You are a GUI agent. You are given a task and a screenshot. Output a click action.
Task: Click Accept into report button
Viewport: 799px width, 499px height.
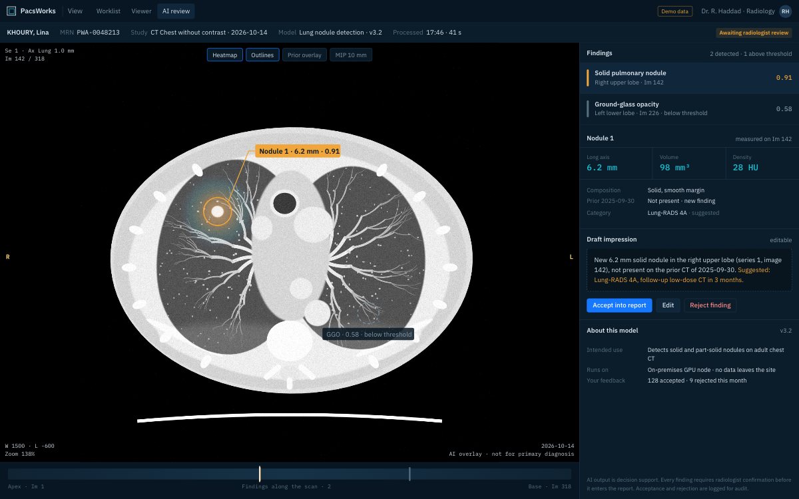[x=619, y=305]
